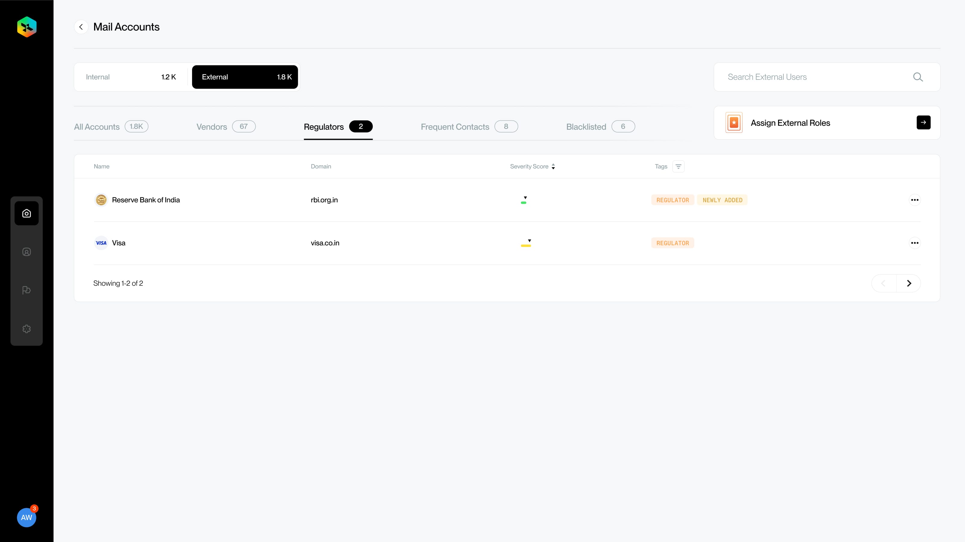Switch to Internal accounts toggle
The height and width of the screenshot is (542, 965).
click(x=131, y=77)
